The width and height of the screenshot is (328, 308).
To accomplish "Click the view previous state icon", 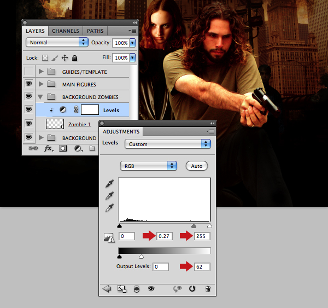I will pyautogui.click(x=177, y=289).
